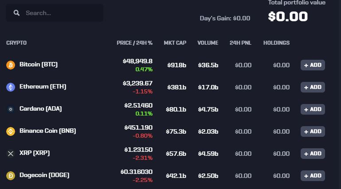
Task: Add Dogecoin to the portfolio
Action: point(313,176)
